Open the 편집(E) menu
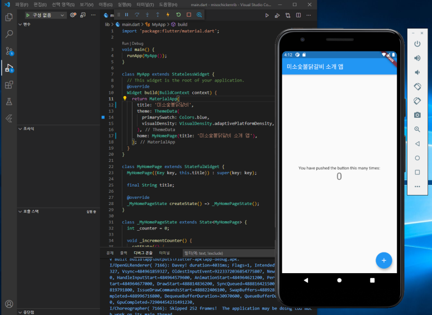 [x=40, y=4]
